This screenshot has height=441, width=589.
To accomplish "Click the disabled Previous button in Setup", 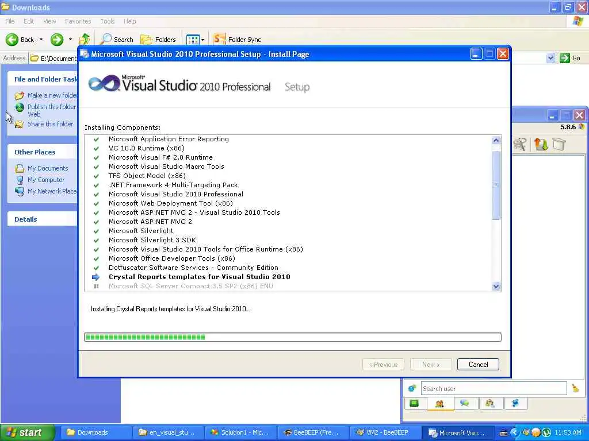I will [383, 365].
